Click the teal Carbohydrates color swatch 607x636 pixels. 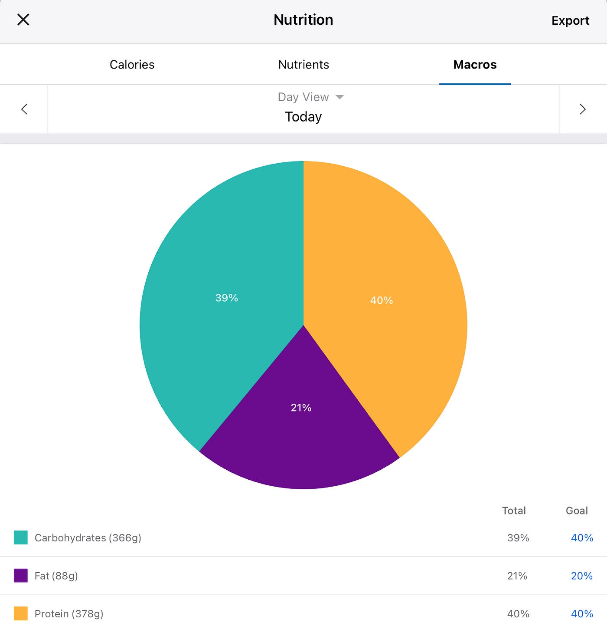pyautogui.click(x=21, y=537)
